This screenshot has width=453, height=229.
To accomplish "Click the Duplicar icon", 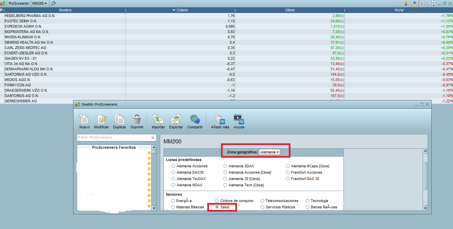I will click(119, 119).
